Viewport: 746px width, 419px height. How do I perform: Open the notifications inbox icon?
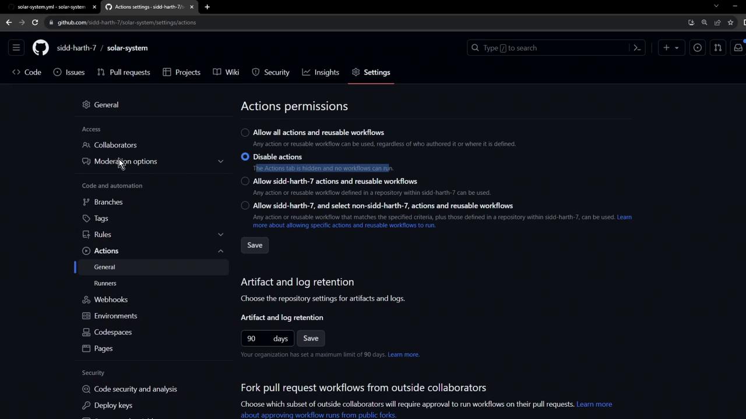tap(738, 48)
